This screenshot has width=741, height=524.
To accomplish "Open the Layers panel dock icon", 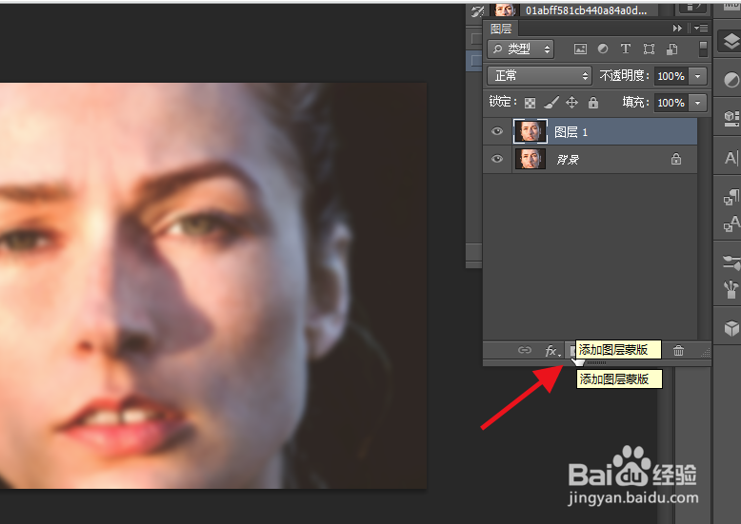I will click(x=731, y=41).
